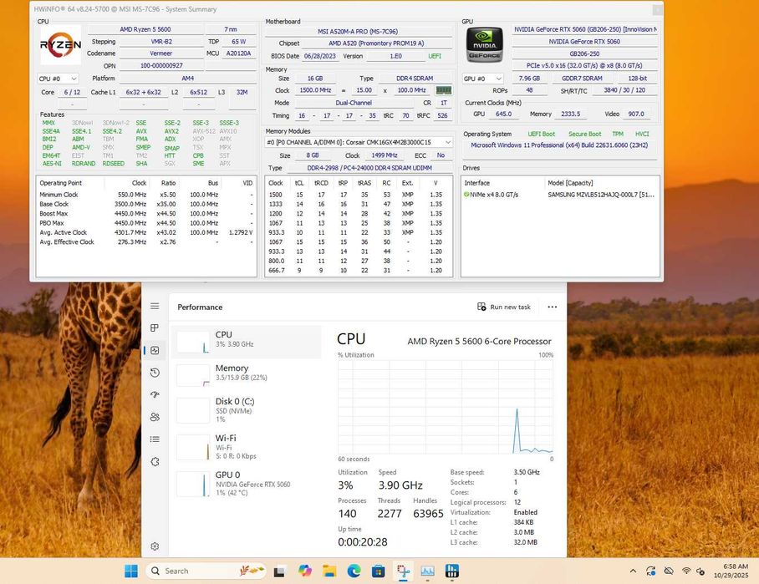The width and height of the screenshot is (759, 584).
Task: Open Task Manager navigation hamburger menu
Action: pyautogui.click(x=155, y=307)
